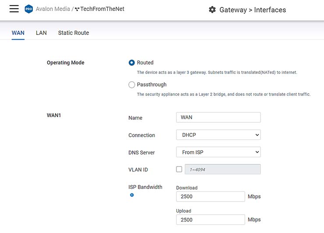Enable the VLAN ID checkbox
Viewport: 324px width, 233px height.
(x=179, y=169)
